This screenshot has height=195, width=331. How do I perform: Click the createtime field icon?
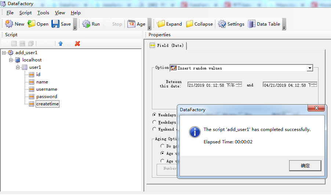point(32,104)
